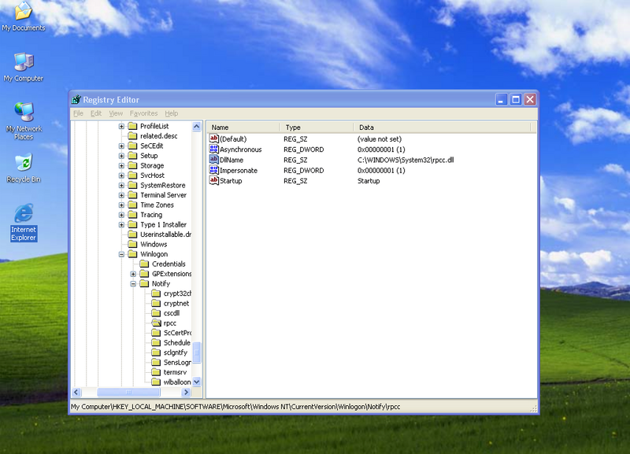
Task: Click the cscdll folder icon
Action: [156, 313]
